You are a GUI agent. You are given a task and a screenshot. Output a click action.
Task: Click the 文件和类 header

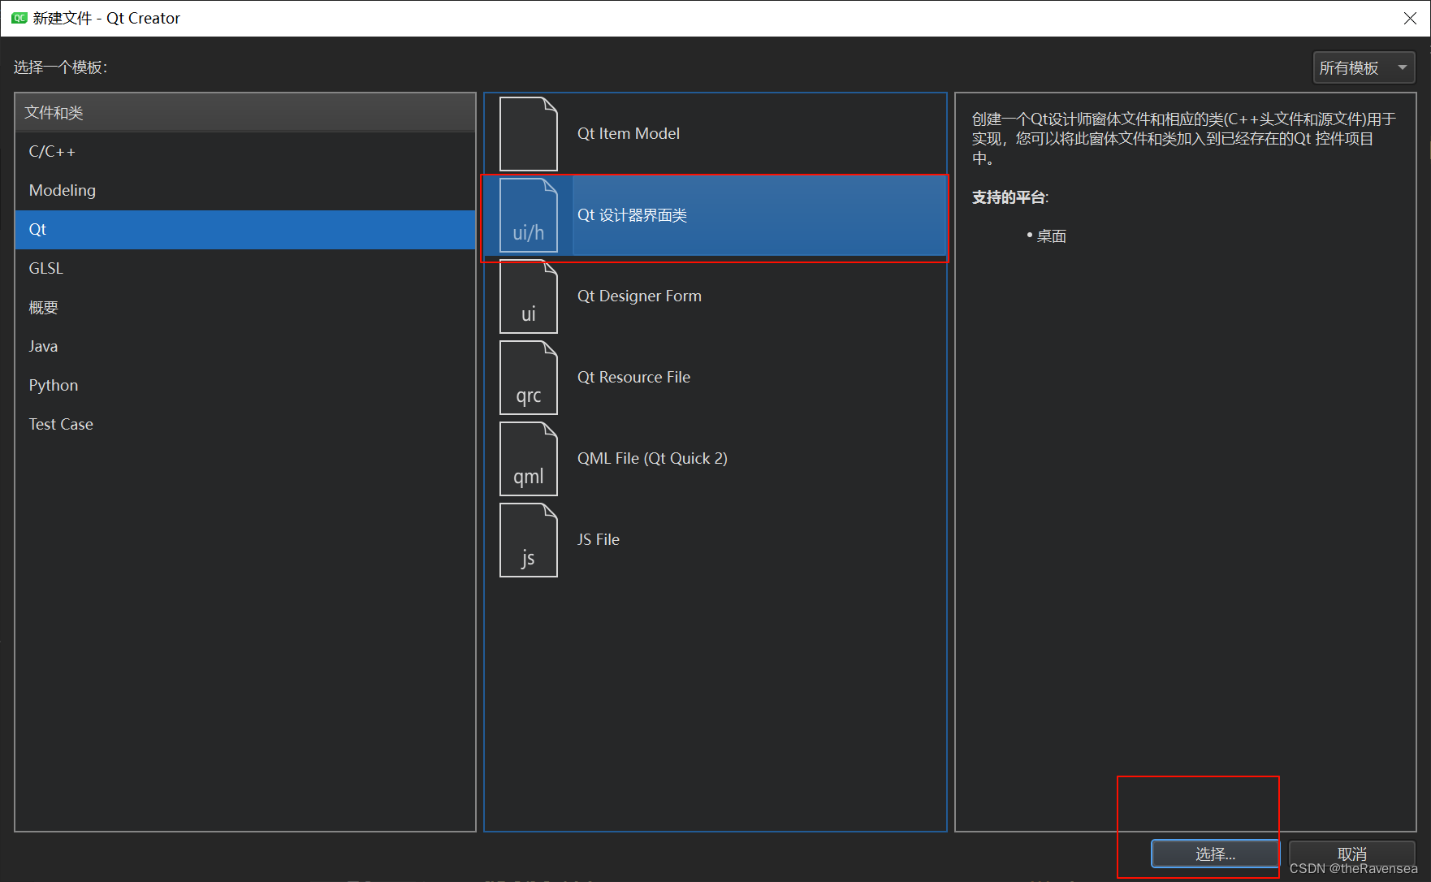245,113
